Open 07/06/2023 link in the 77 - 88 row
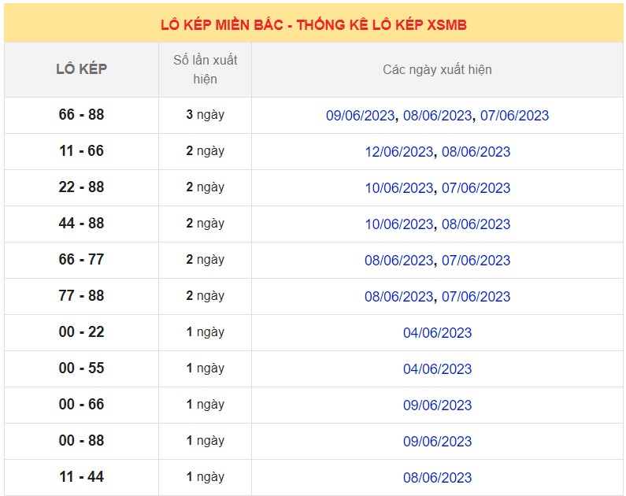The image size is (626, 496). [476, 297]
